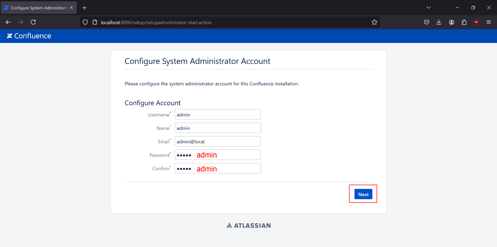Bookmark this page with the star icon
Viewport: 497px width, 247px height.
click(375, 22)
